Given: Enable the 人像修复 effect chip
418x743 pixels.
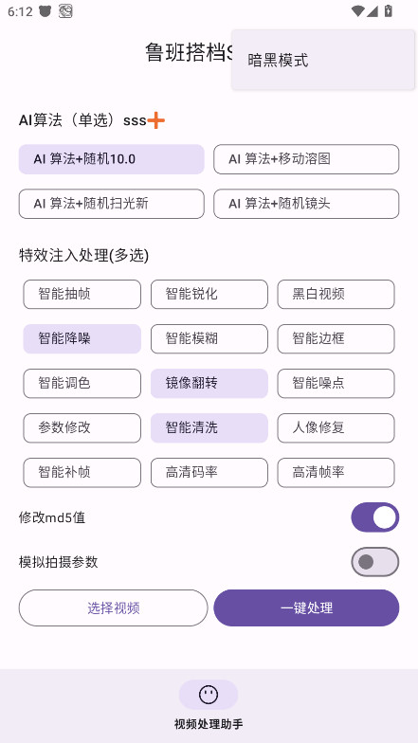Looking at the screenshot, I should tap(336, 428).
